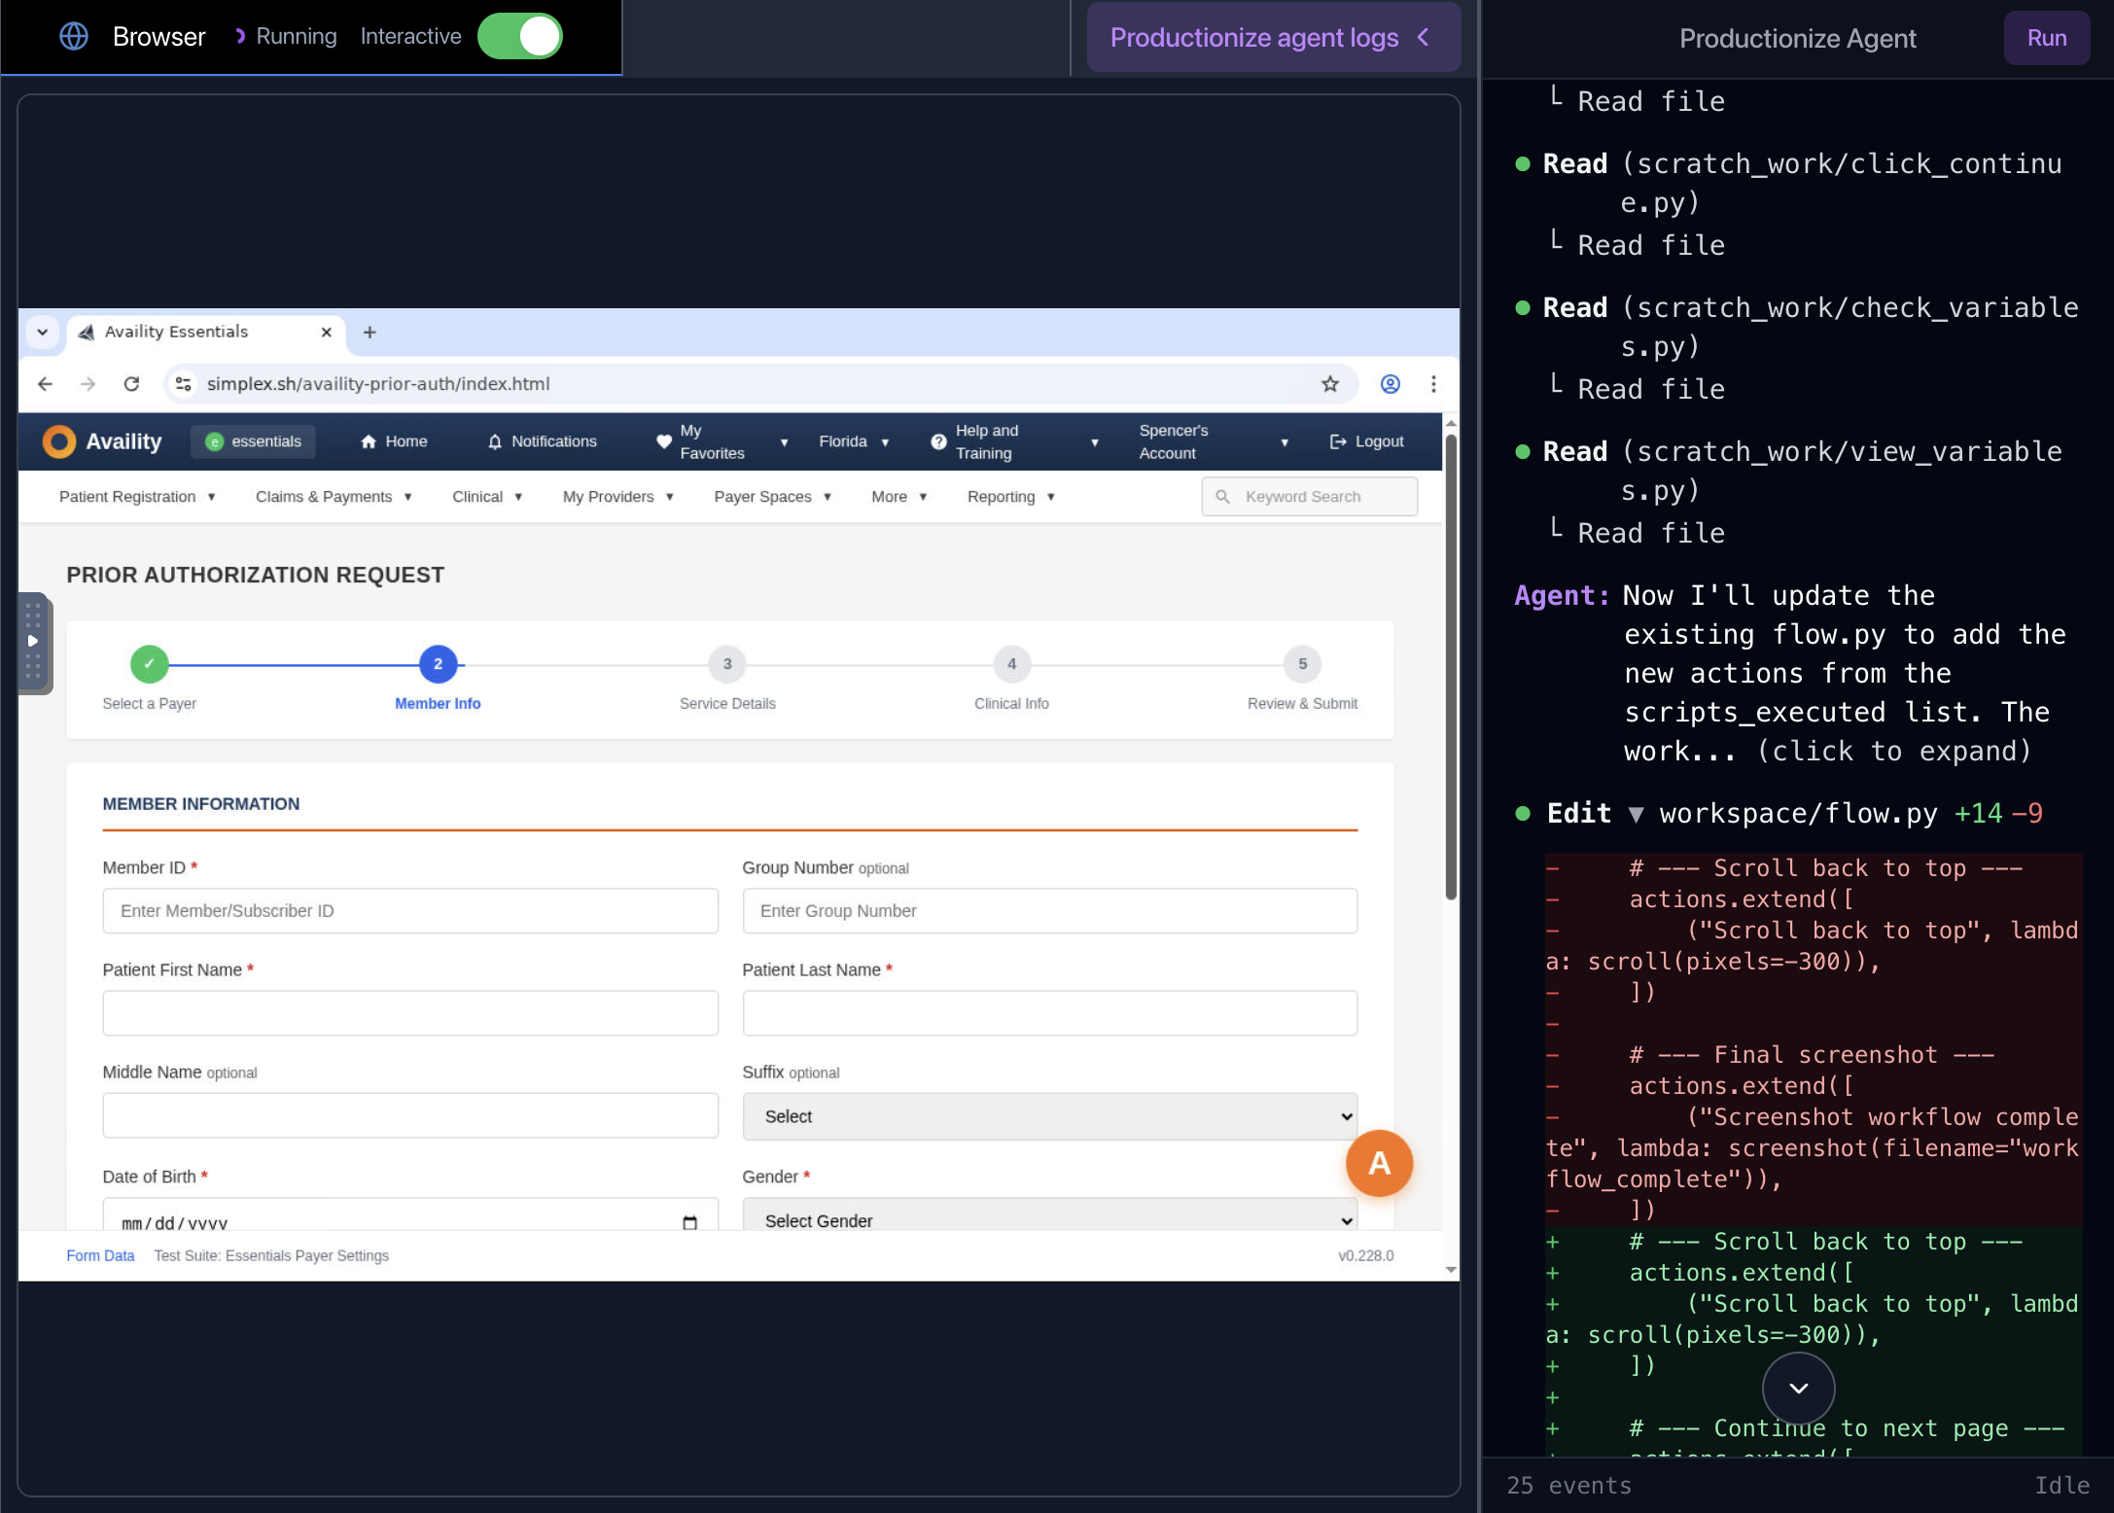Select the Home icon in Availity navbar
This screenshot has width=2114, height=1513.
click(369, 440)
